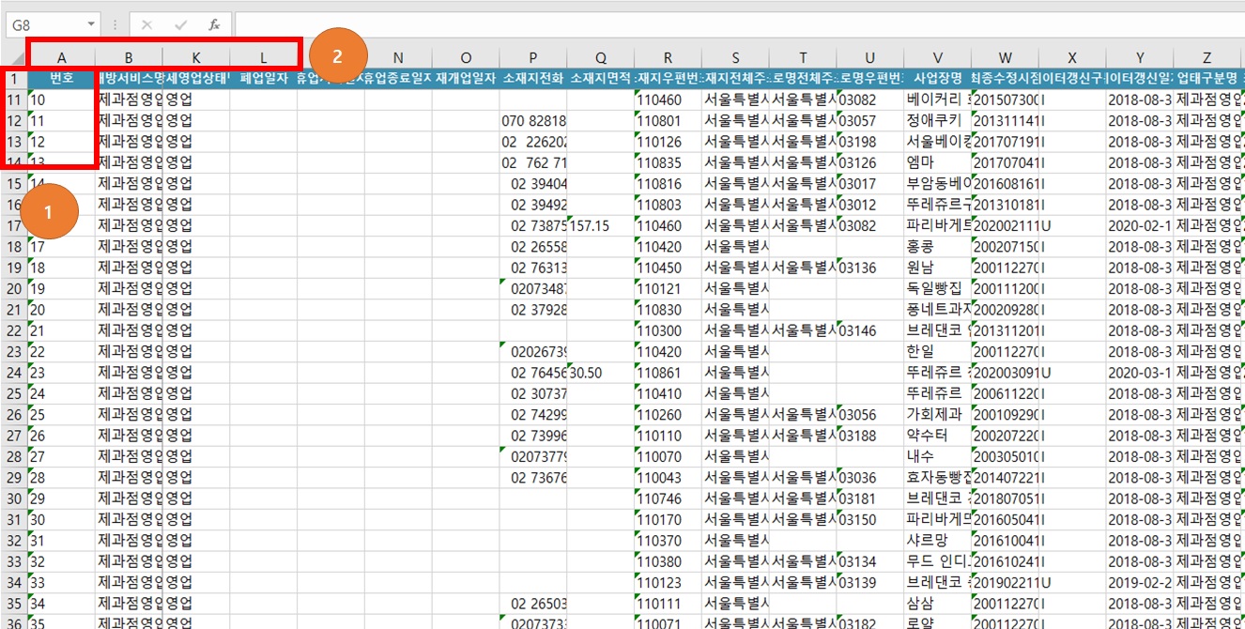This screenshot has width=1245, height=629.
Task: Click the postal code cell 110746
Action: pos(668,498)
